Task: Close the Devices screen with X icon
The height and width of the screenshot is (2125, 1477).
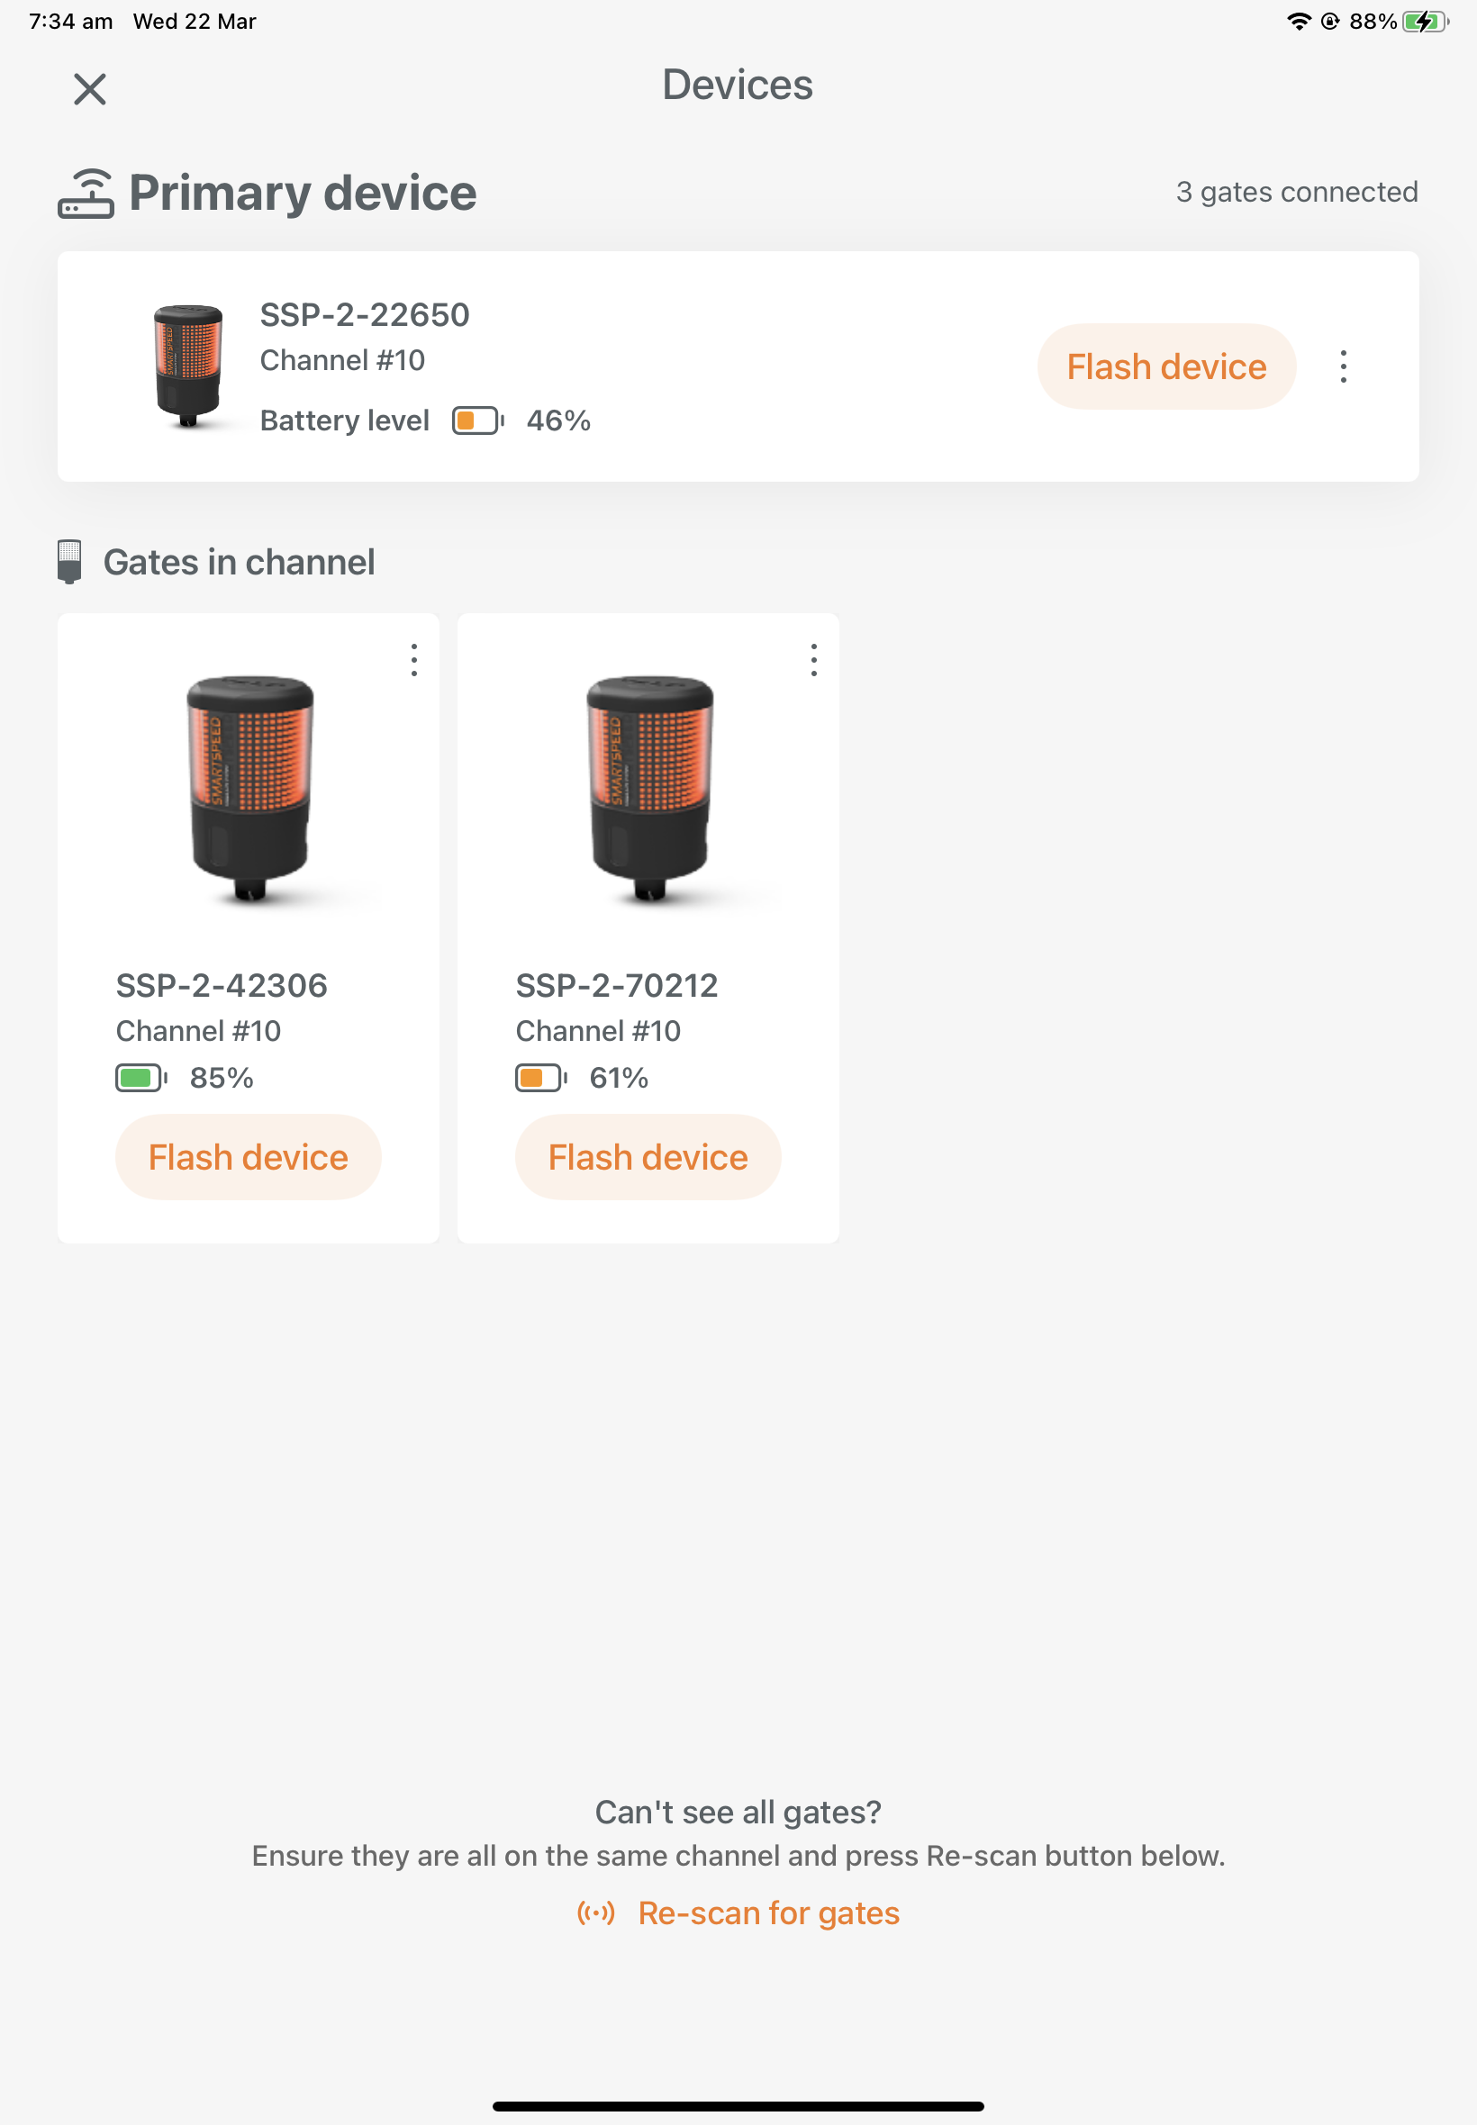Action: (x=90, y=89)
